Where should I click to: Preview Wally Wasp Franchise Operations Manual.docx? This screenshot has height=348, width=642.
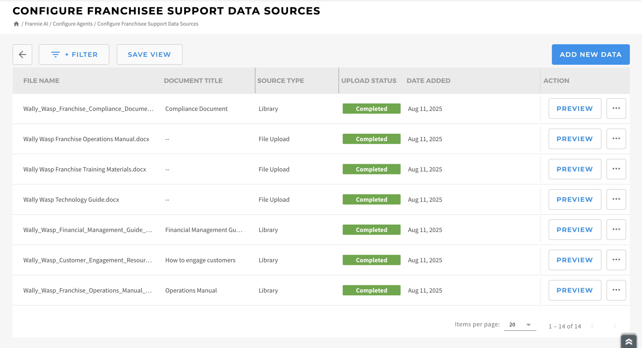(x=574, y=139)
